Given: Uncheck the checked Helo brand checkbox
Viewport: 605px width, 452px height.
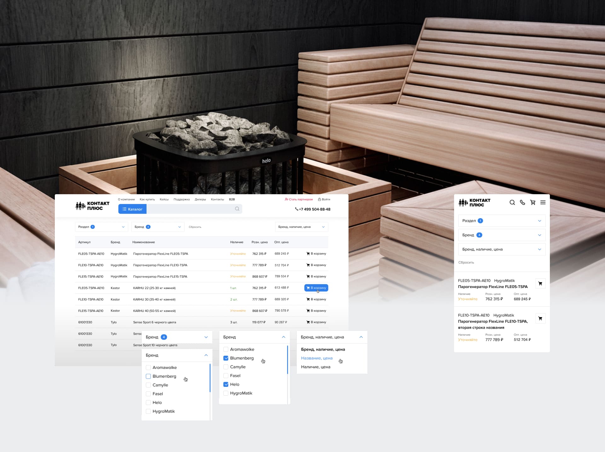Looking at the screenshot, I should [x=226, y=384].
